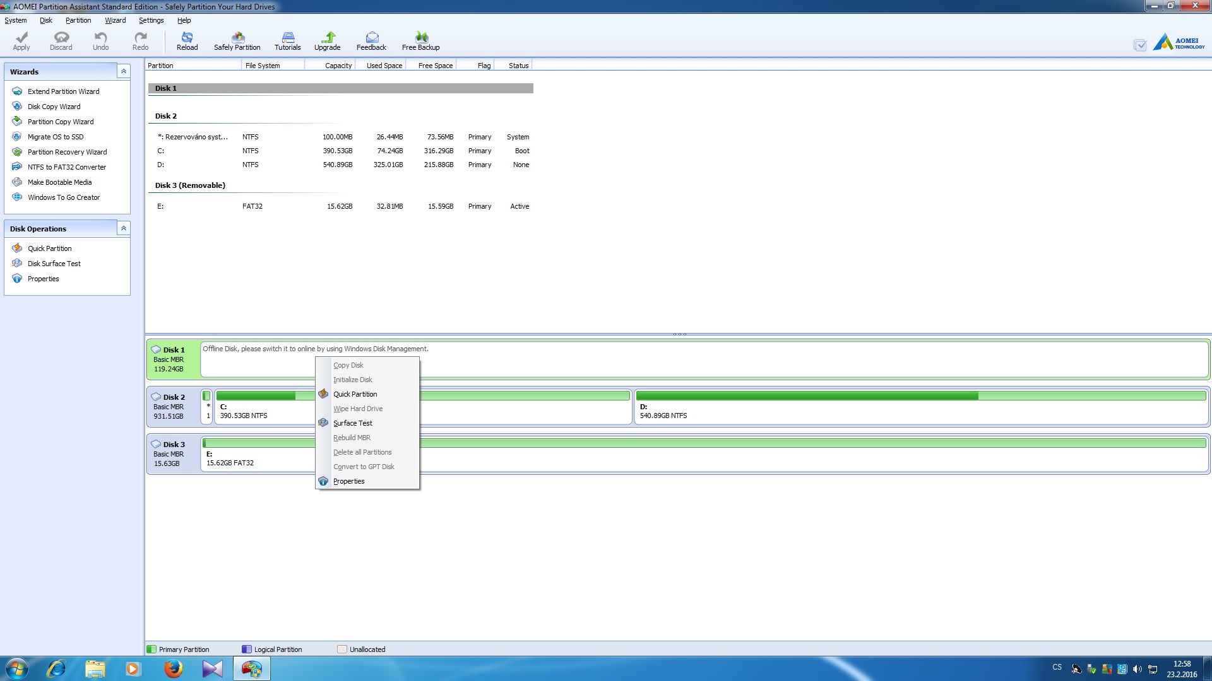Choose Properties in context menu
This screenshot has width=1212, height=681.
click(x=367, y=481)
